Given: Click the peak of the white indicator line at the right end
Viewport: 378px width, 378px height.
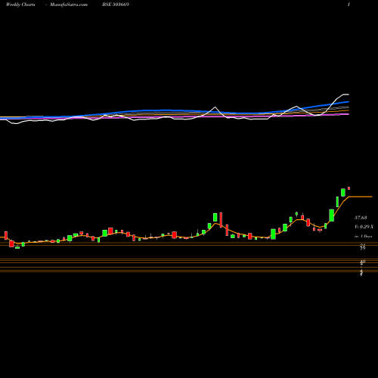Looking at the screenshot, I should pyautogui.click(x=346, y=94).
